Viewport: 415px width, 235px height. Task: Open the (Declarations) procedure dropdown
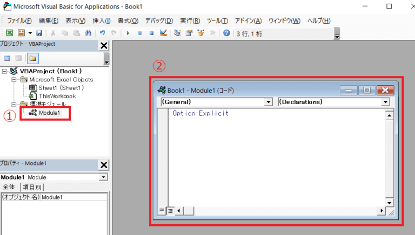pyautogui.click(x=385, y=102)
